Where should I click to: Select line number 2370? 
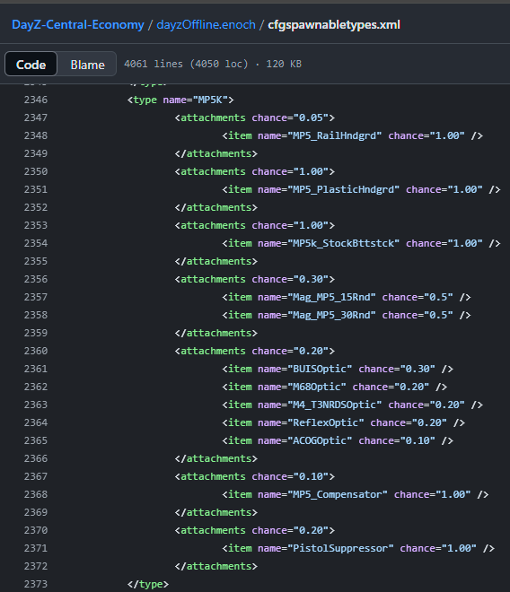(36, 530)
